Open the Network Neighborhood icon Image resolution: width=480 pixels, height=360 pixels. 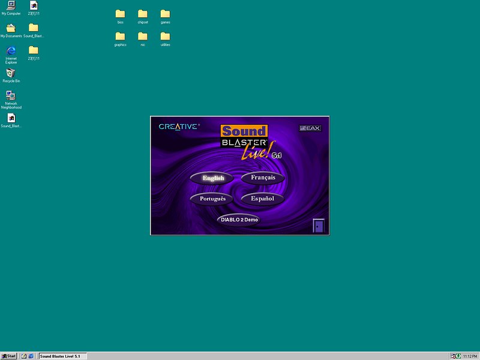pyautogui.click(x=11, y=95)
